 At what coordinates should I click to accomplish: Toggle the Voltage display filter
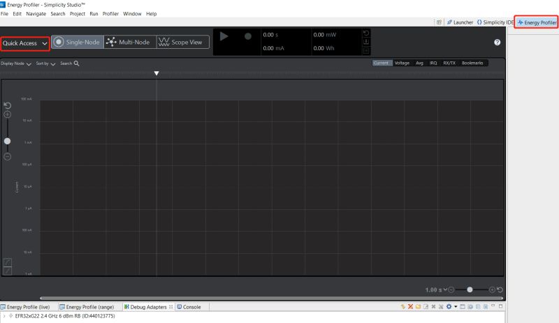(402, 63)
